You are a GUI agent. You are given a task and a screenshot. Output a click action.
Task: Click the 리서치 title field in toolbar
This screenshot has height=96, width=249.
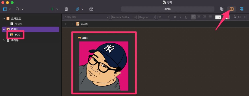click(x=168, y=9)
